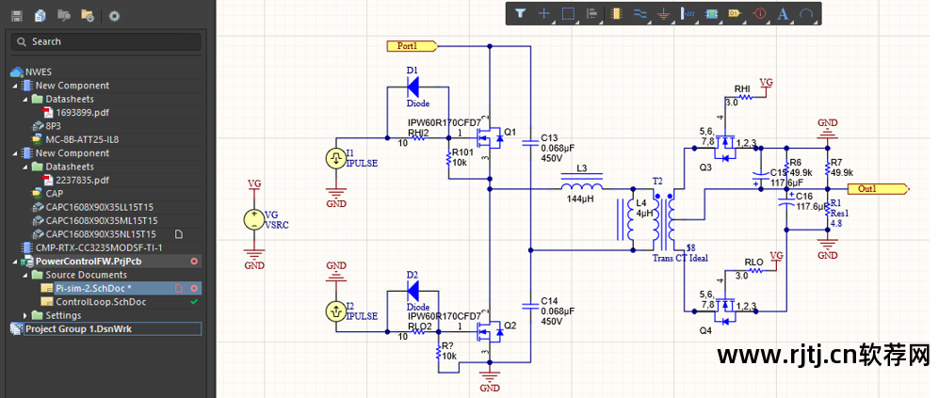Select MOSFET Q3 symbol

[725, 148]
